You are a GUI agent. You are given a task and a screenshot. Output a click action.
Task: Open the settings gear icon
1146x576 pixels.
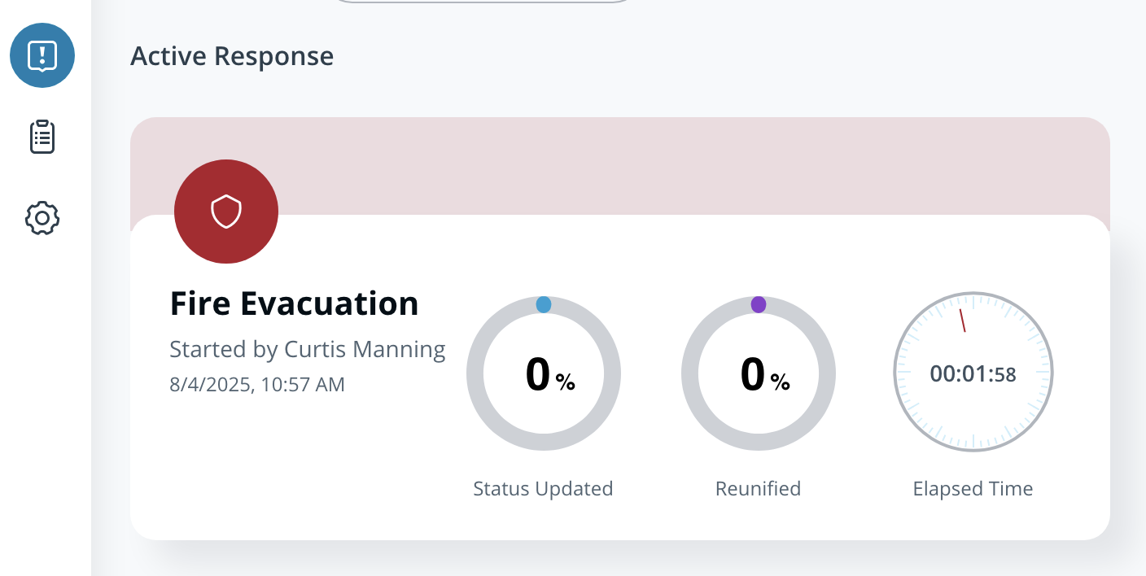[42, 218]
